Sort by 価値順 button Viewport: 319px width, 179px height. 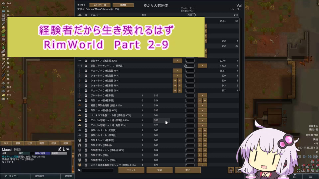(x=123, y=5)
